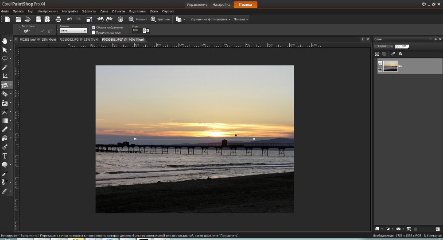Hide the Фон layer with eye icon
443x240 pixels.
coord(380,69)
